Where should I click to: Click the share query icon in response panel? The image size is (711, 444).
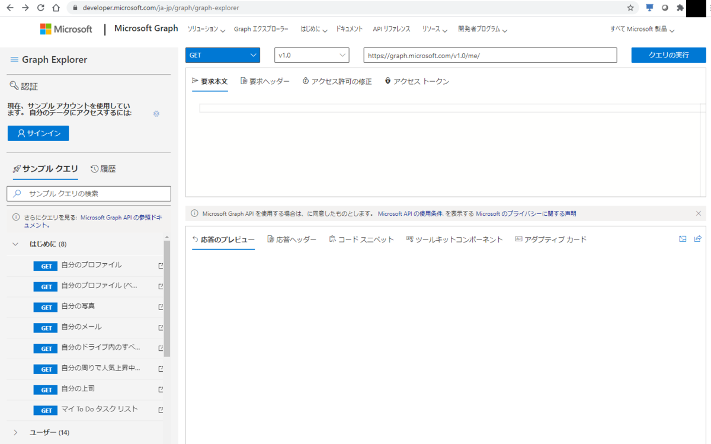tap(697, 238)
